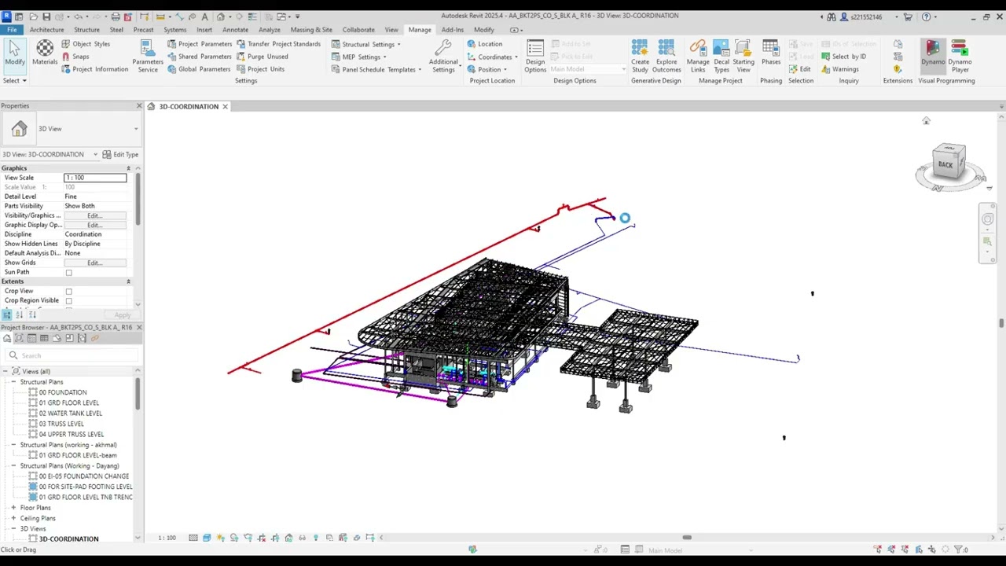1006x566 pixels.
Task: Switch to the Structure ribbon tab
Action: tap(86, 30)
